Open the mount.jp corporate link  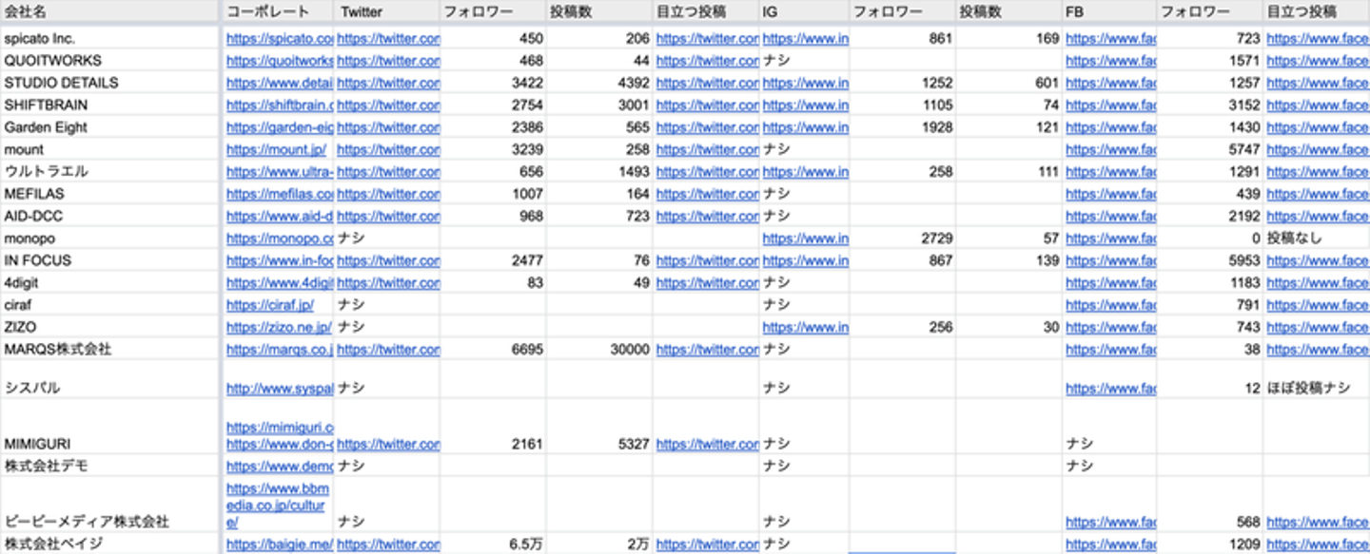(x=276, y=149)
